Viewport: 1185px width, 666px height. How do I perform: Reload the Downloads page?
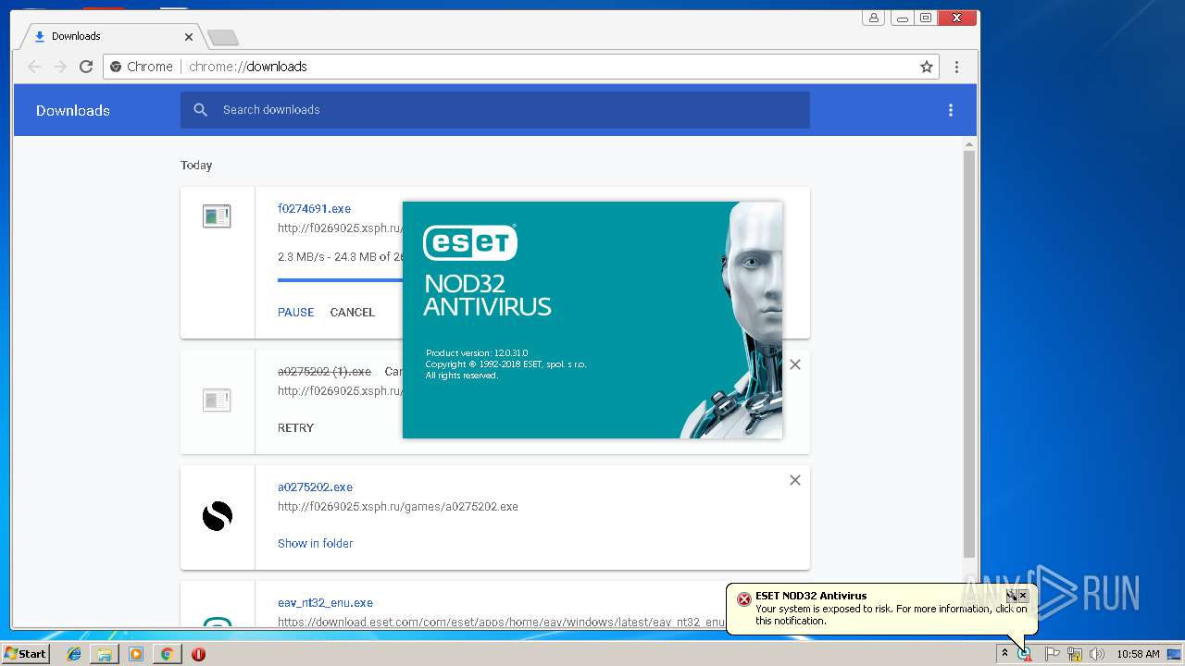click(x=86, y=67)
